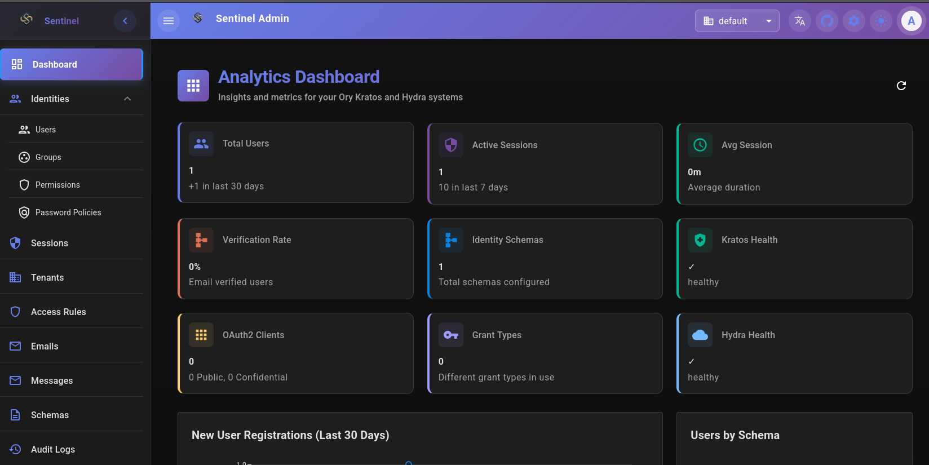Click the Groups sidebar icon

pyautogui.click(x=24, y=157)
